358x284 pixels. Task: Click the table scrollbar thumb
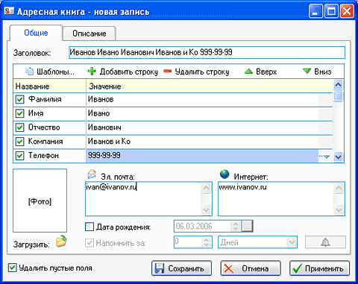338,96
